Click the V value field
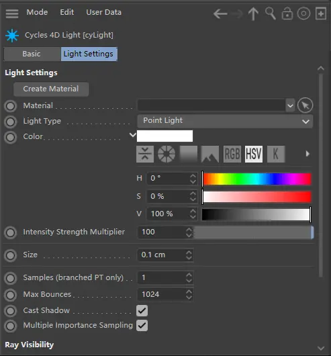The width and height of the screenshot is (331, 356). click(x=168, y=214)
